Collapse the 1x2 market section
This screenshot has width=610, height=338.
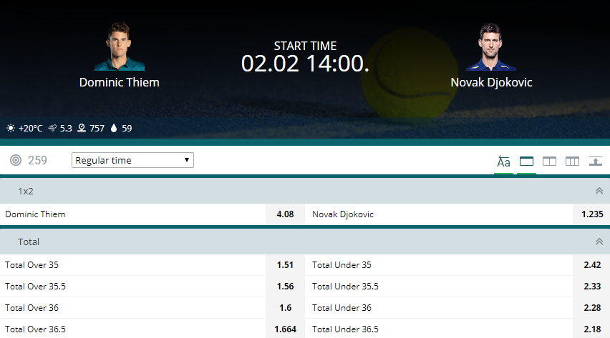599,191
